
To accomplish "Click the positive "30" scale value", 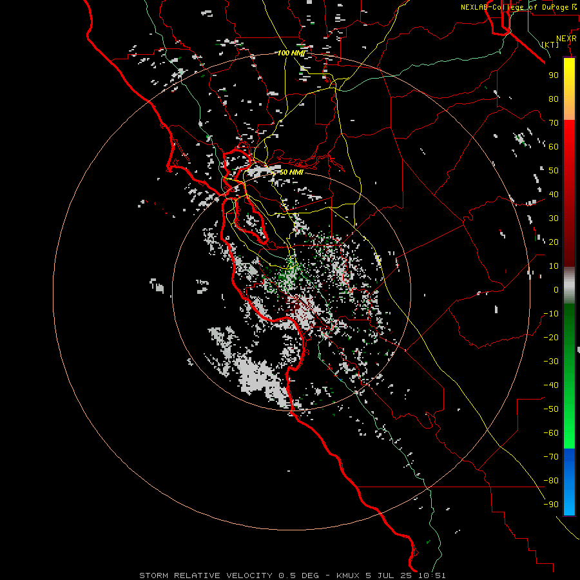I will [554, 218].
